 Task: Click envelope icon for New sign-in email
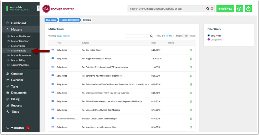pyautogui.click(x=53, y=127)
